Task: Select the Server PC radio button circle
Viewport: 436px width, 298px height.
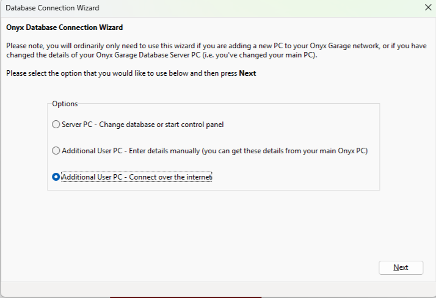Action: (56, 125)
